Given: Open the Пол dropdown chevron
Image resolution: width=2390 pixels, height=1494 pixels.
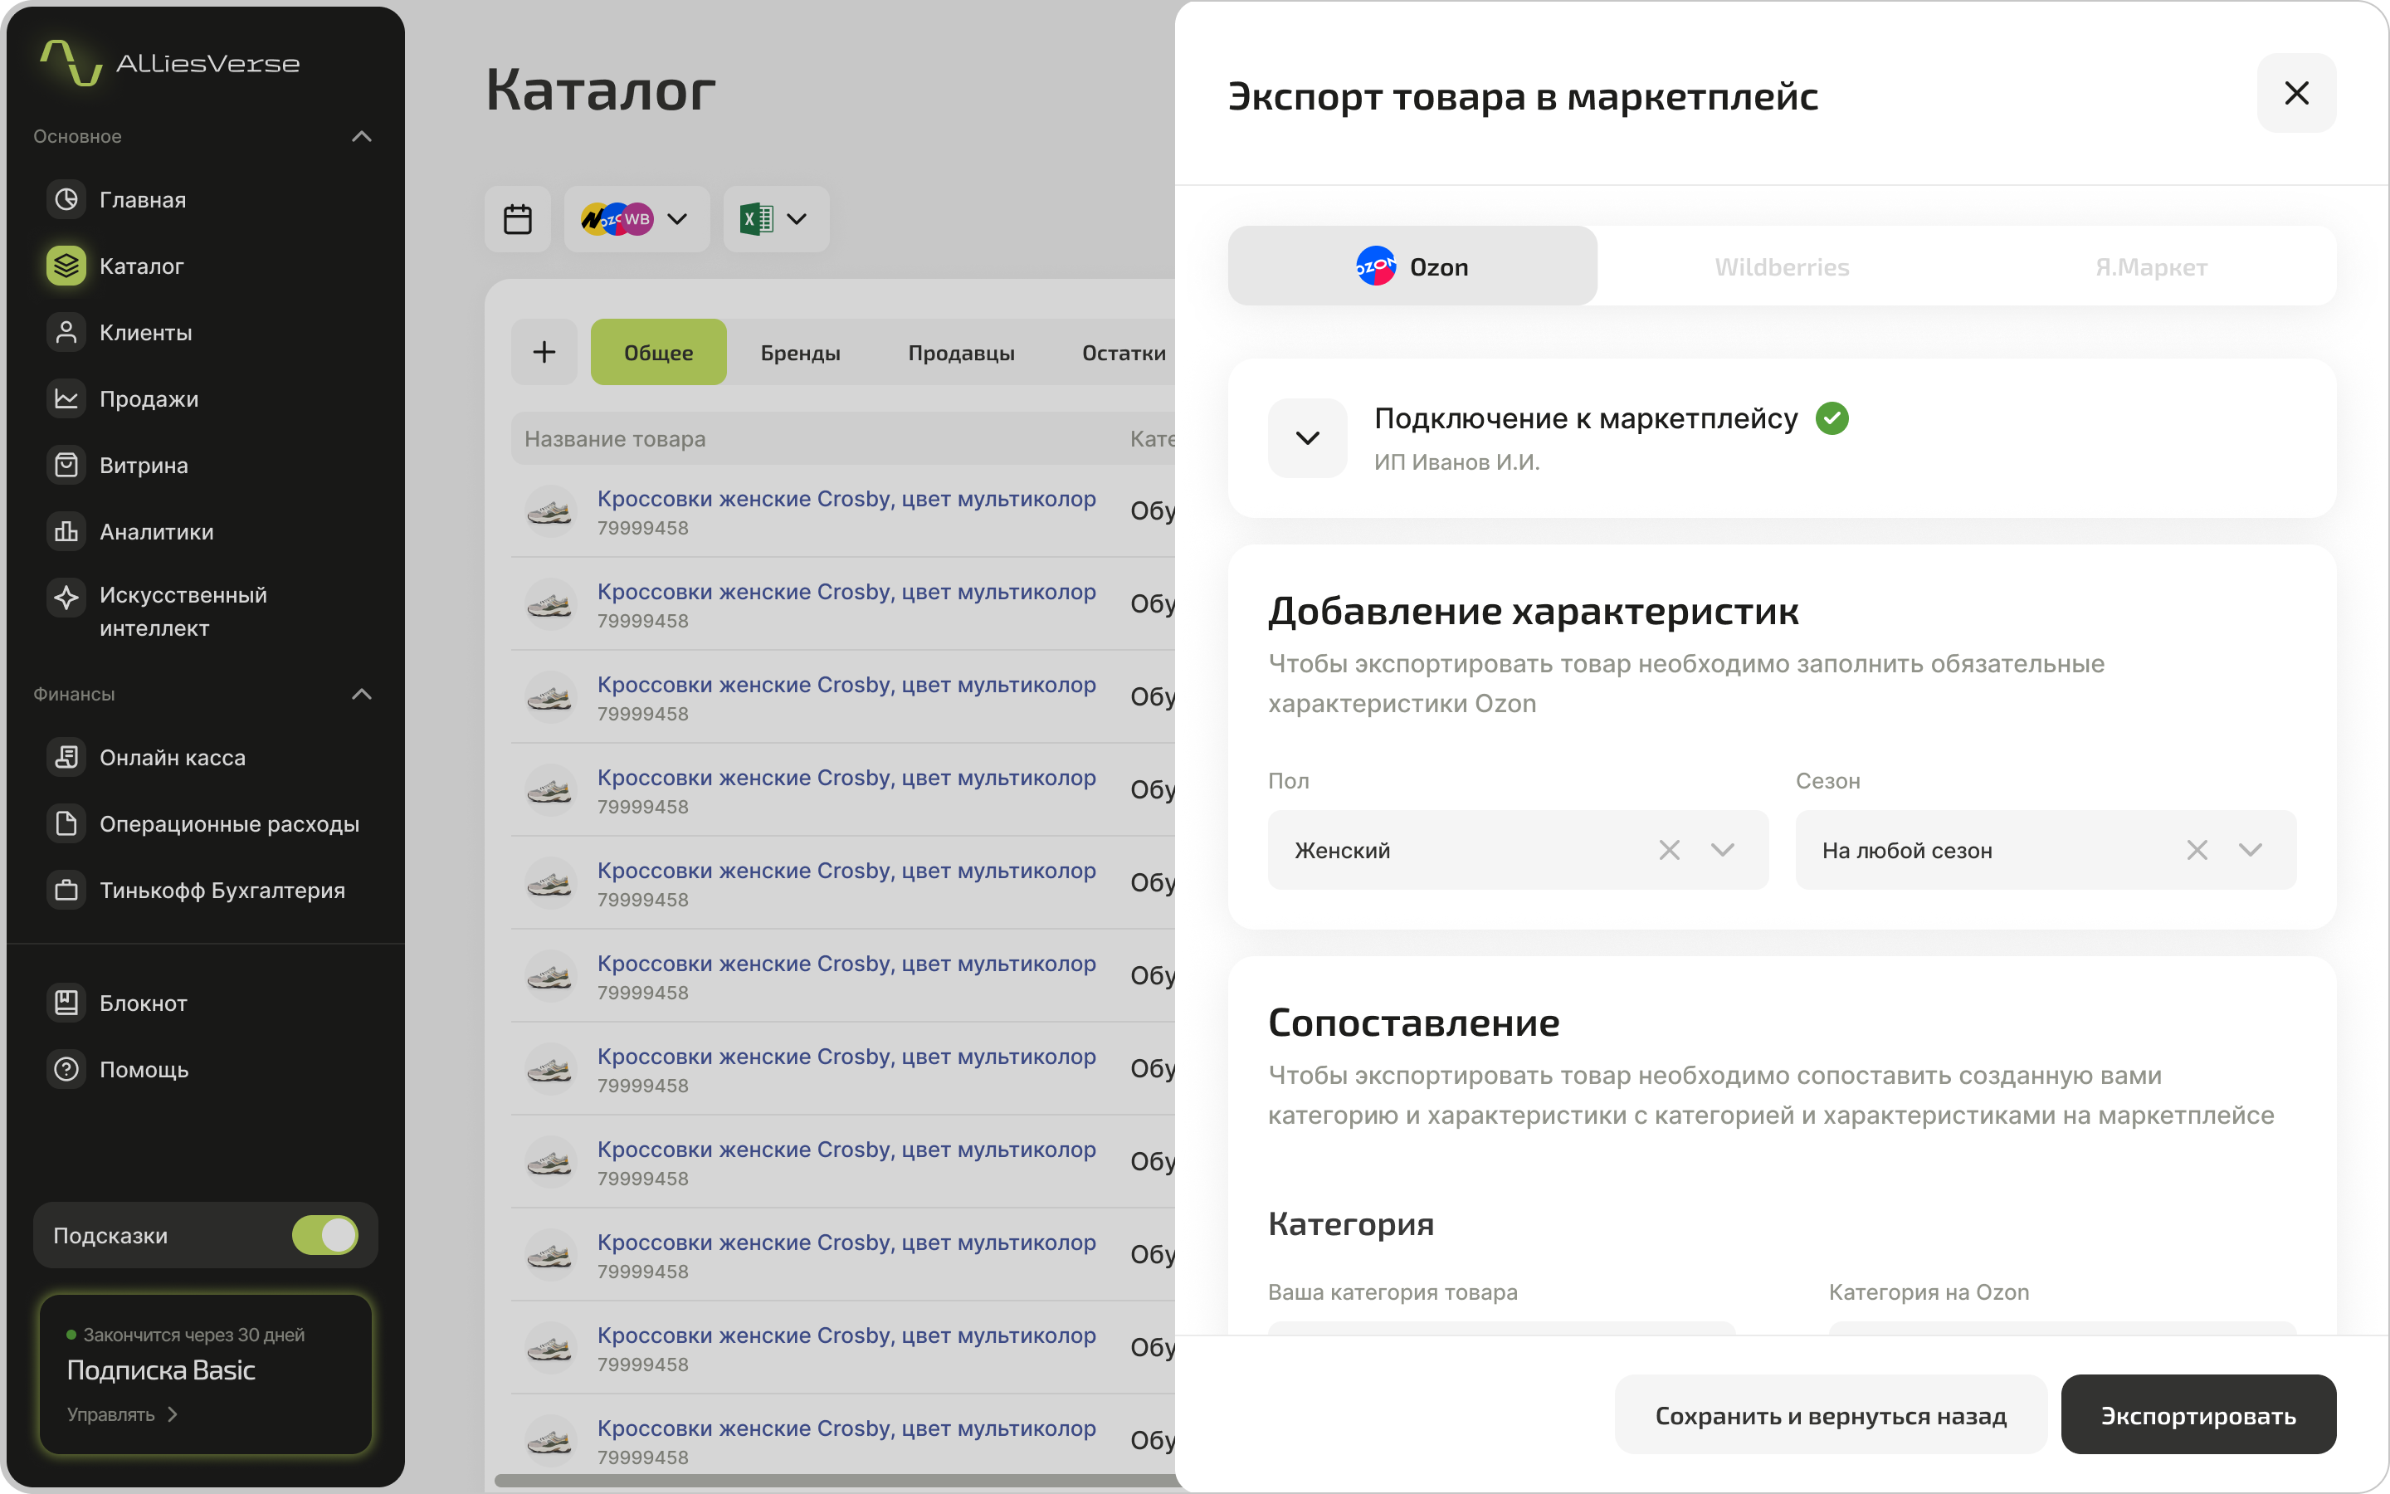Looking at the screenshot, I should pyautogui.click(x=1723, y=850).
